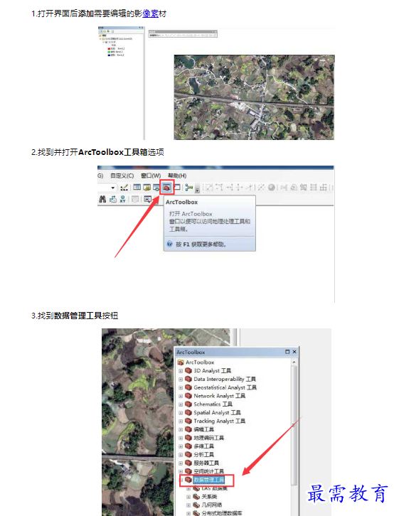The image size is (394, 516).
Task: Select the 地理编码工具 label
Action: coord(208,438)
